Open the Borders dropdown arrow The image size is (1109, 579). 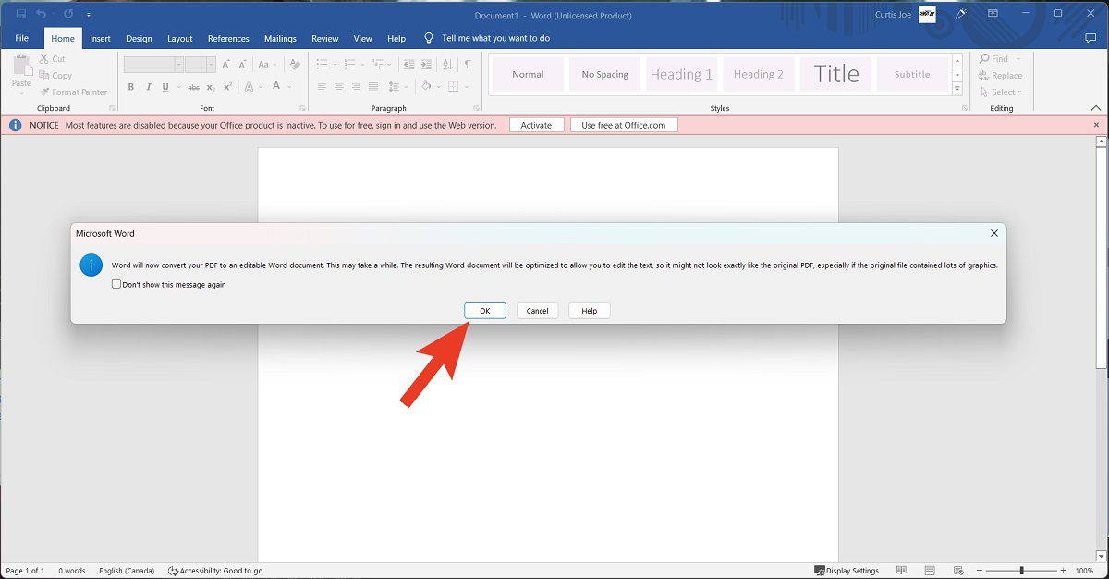click(x=467, y=87)
